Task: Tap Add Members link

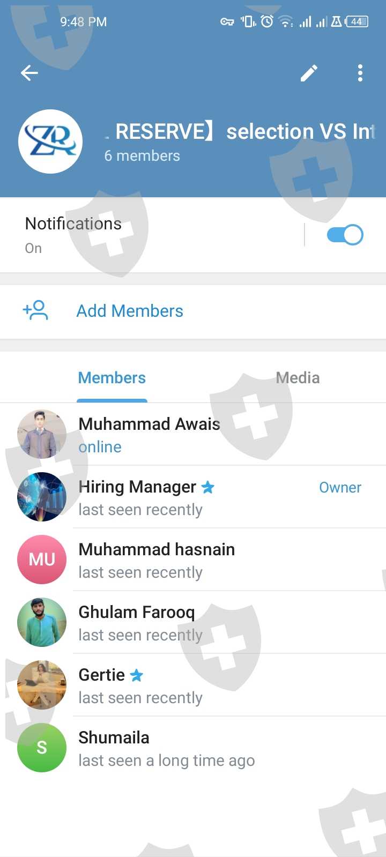Action: click(130, 311)
